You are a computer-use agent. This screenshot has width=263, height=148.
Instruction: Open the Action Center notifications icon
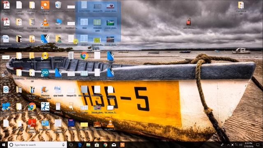(x=258, y=145)
